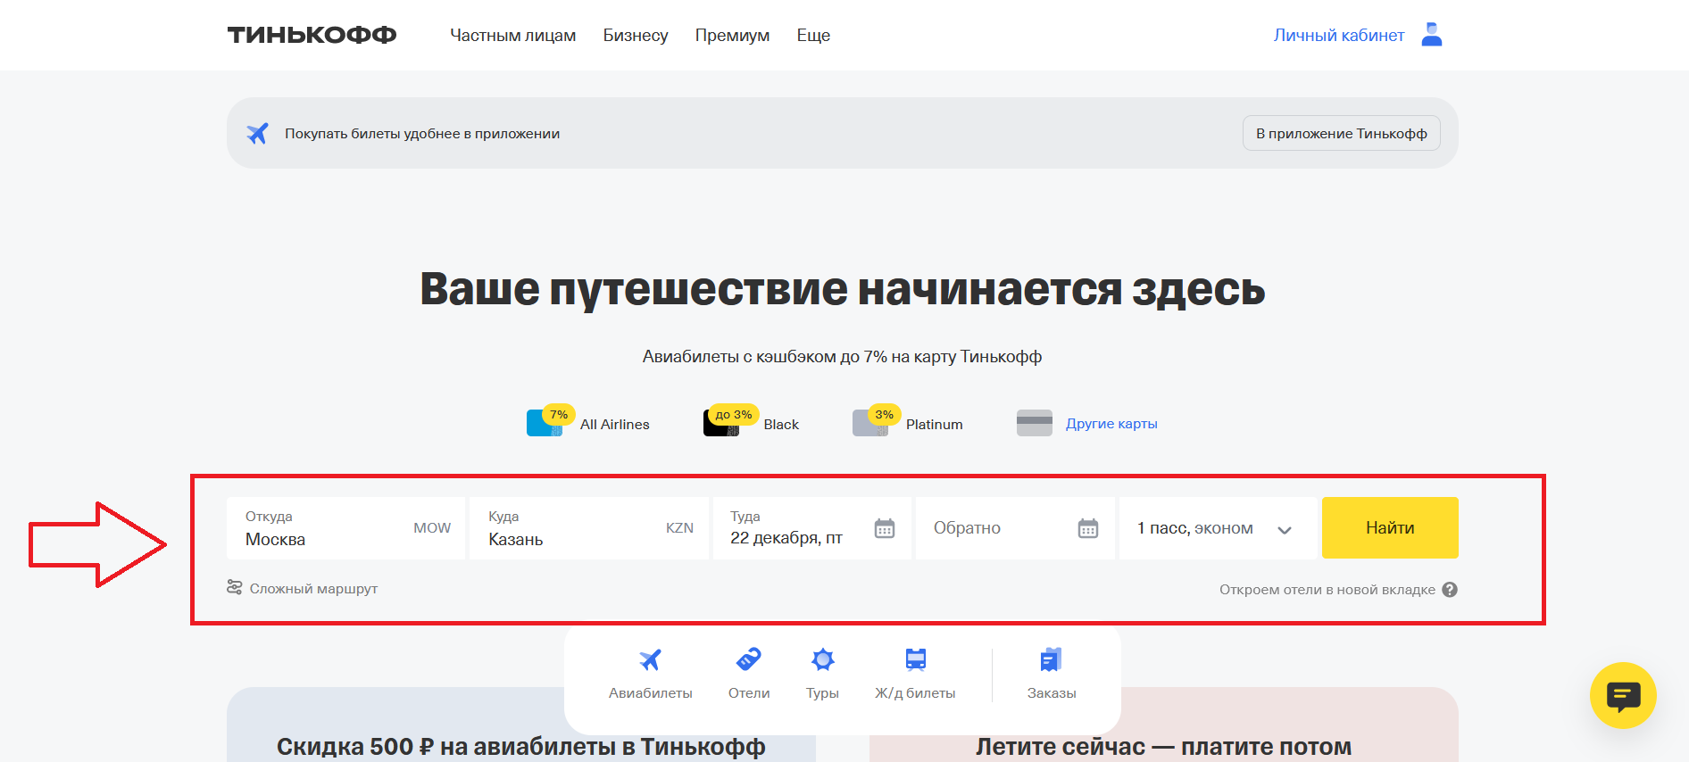Click the В приложение Тинькофф button
This screenshot has width=1689, height=762.
1341,134
